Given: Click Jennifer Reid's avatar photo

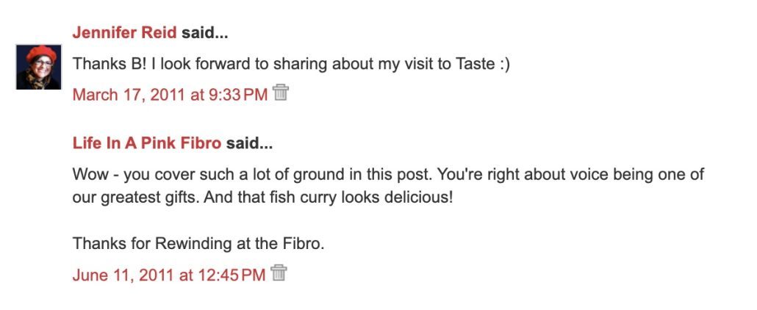Looking at the screenshot, I should point(38,67).
